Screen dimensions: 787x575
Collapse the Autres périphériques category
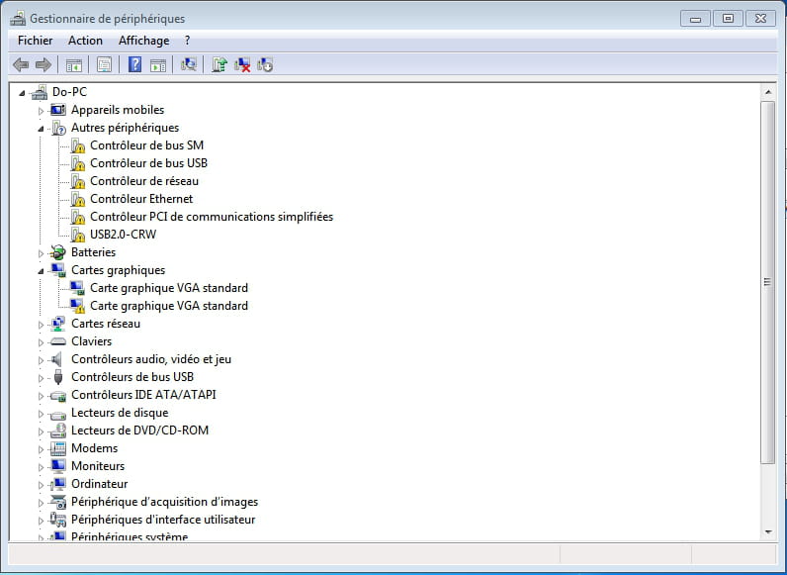pos(42,129)
